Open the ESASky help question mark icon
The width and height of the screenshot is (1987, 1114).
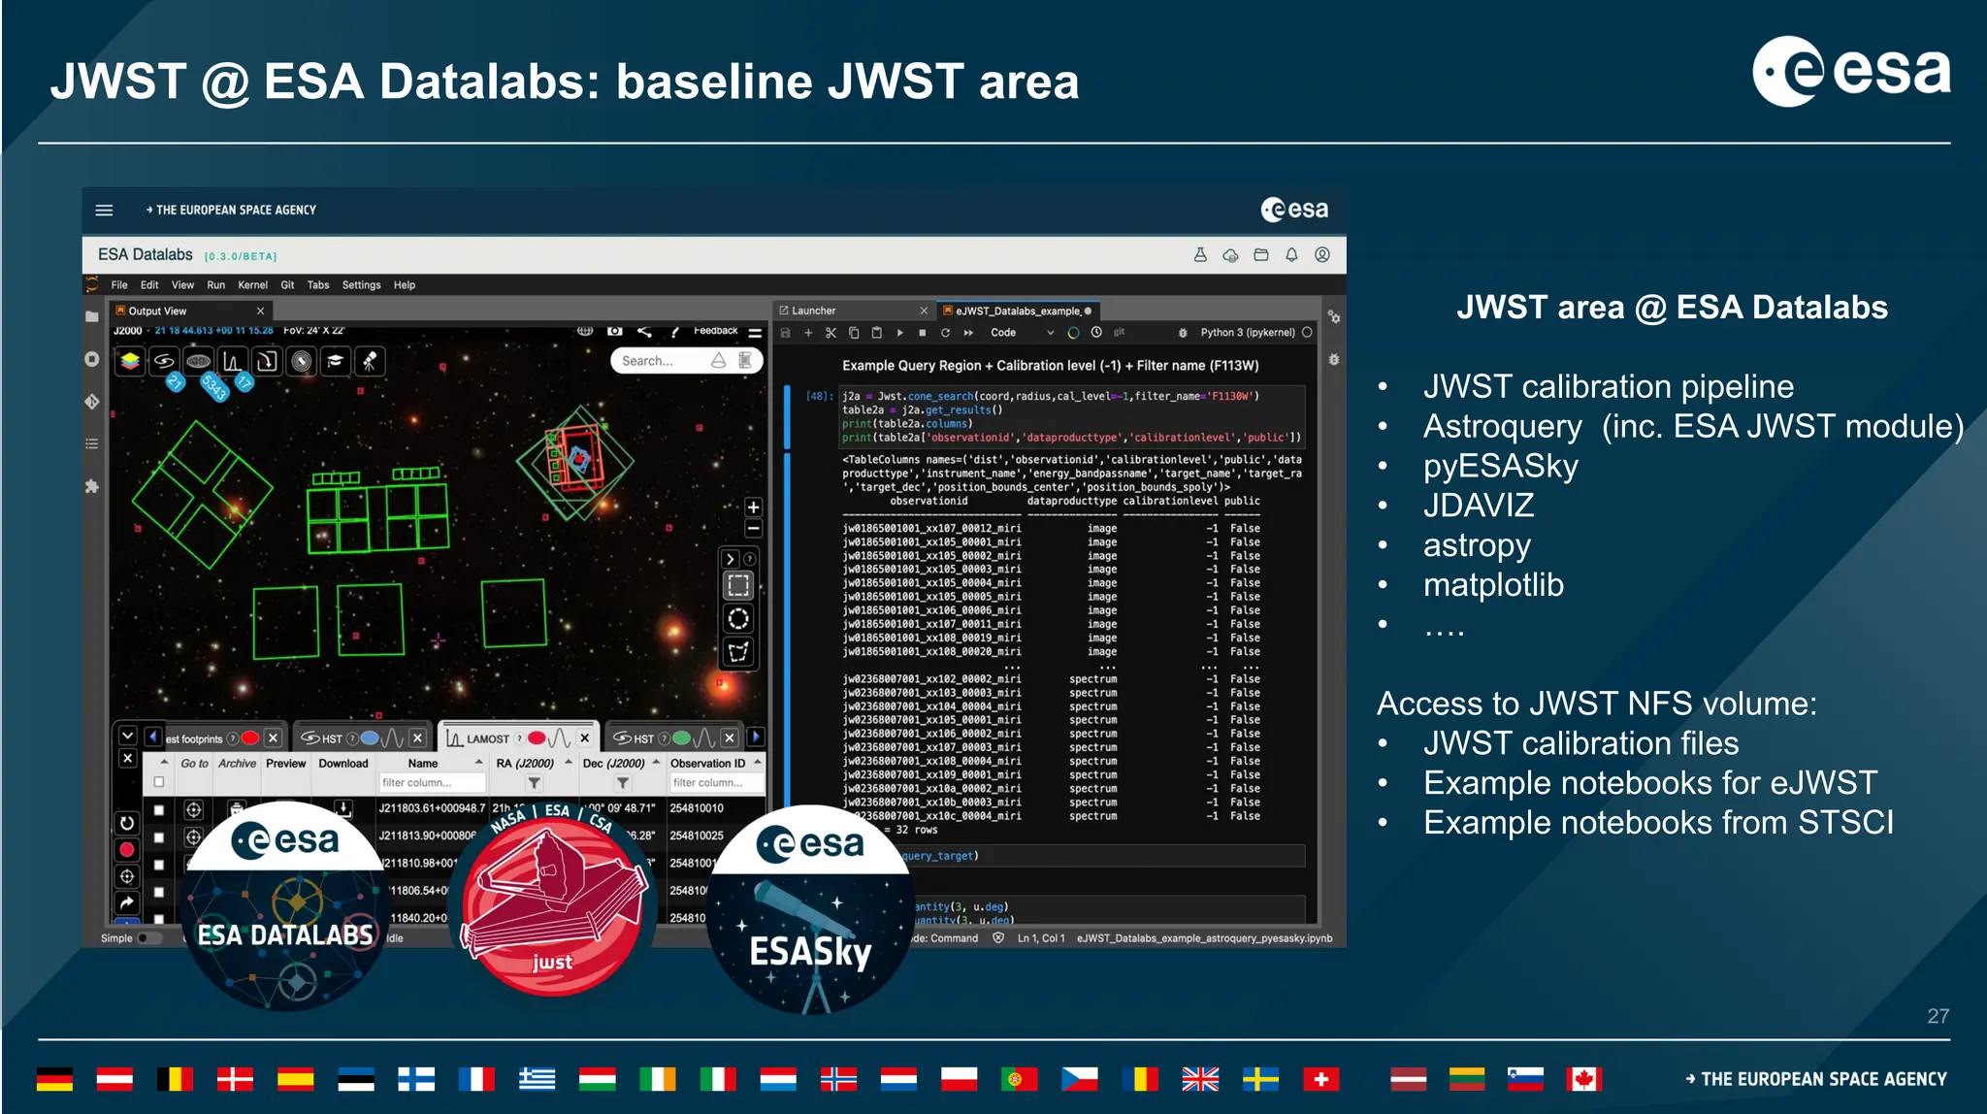674,331
